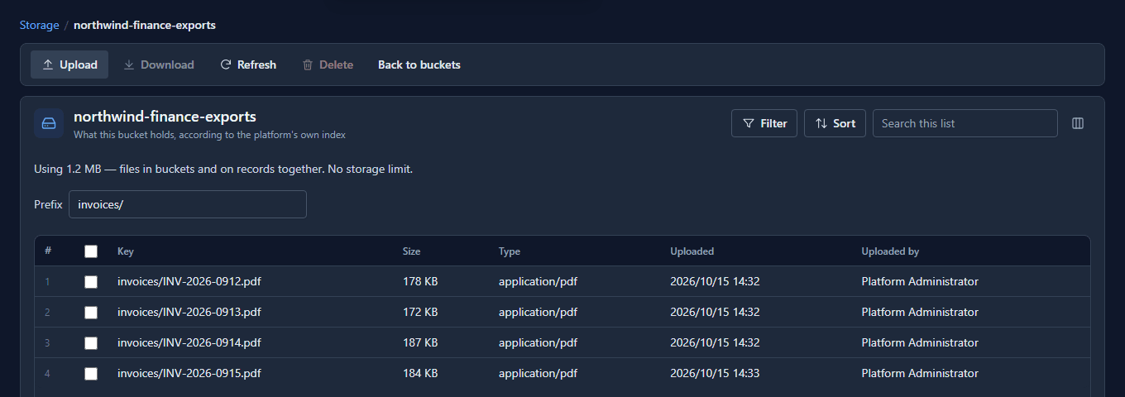The height and width of the screenshot is (397, 1125).
Task: Click the grayed-out Download button
Action: (159, 65)
